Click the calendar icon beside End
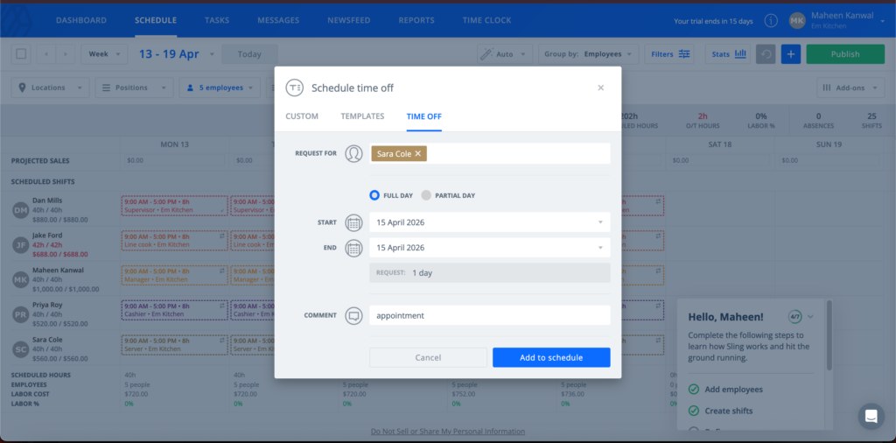The image size is (896, 443). point(353,248)
